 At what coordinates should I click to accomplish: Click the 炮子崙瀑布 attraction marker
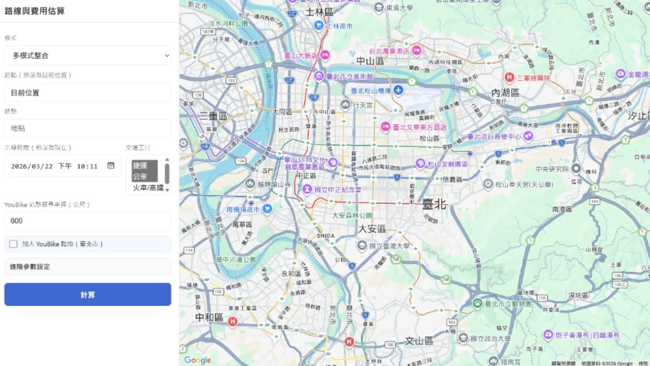pos(548,335)
